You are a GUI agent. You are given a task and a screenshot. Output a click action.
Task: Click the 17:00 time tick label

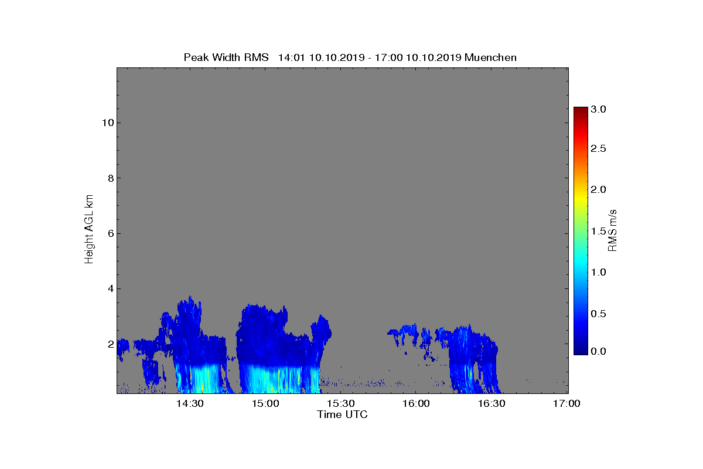point(567,404)
